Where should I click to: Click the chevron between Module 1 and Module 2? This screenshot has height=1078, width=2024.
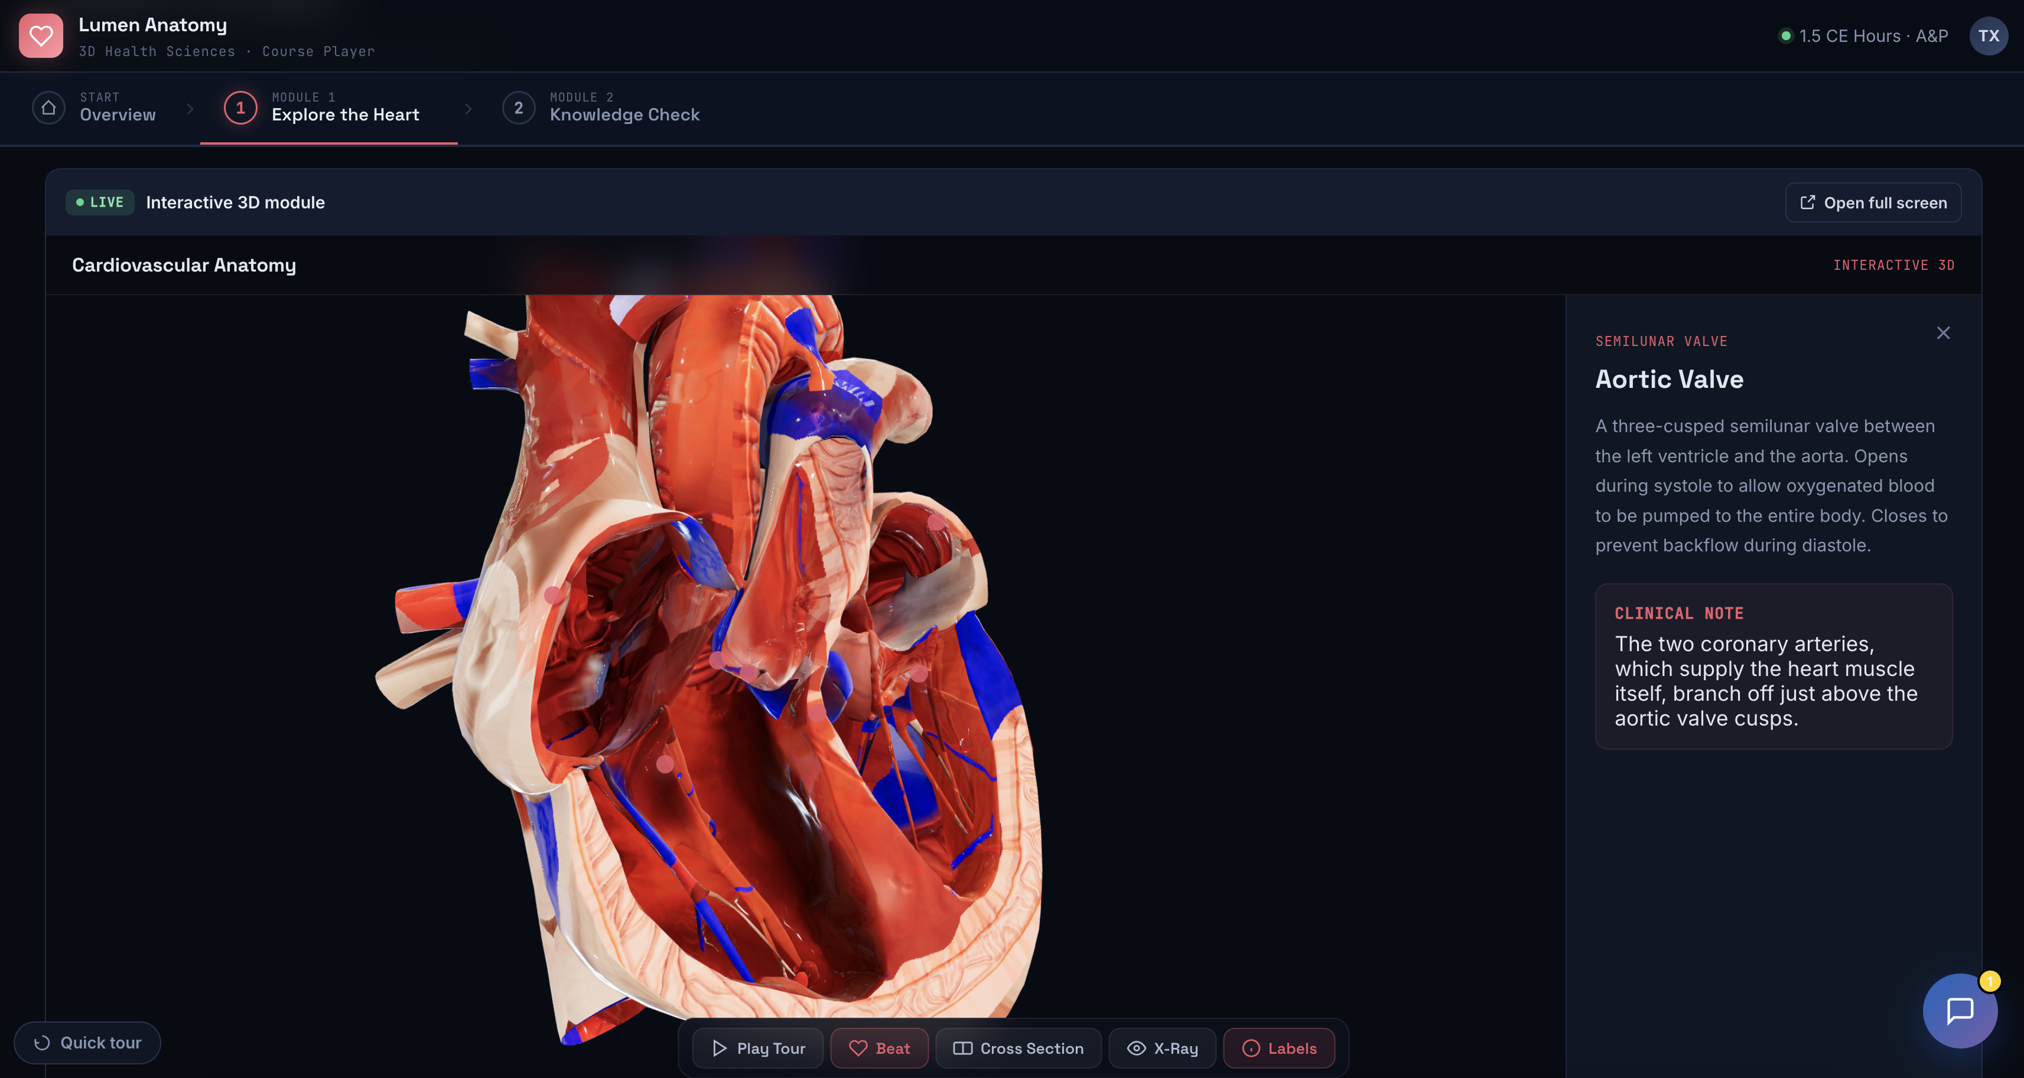click(x=468, y=109)
